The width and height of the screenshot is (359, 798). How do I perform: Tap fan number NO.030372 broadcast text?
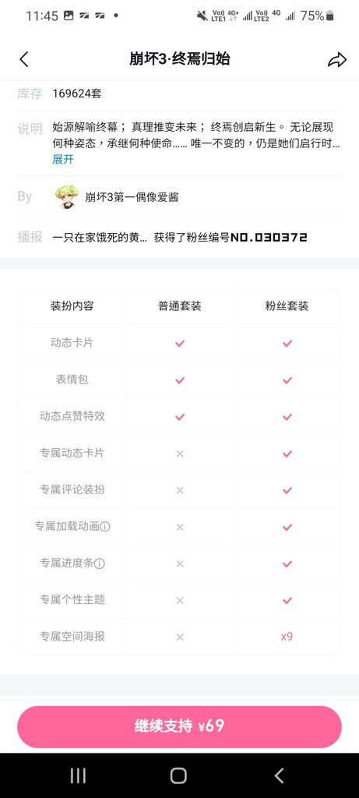tap(269, 237)
